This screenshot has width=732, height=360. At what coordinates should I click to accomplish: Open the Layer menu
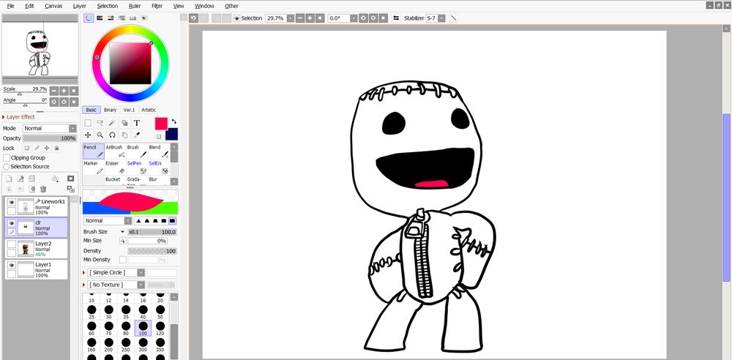(x=79, y=6)
